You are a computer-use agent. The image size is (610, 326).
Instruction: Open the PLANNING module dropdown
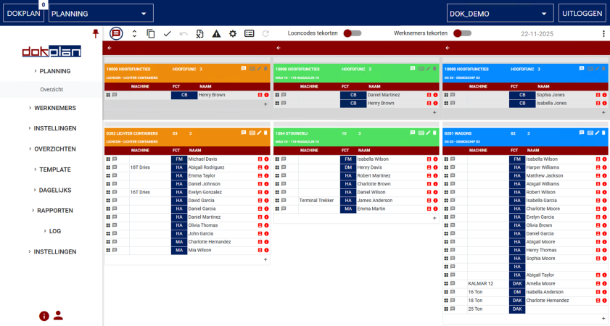tap(101, 14)
